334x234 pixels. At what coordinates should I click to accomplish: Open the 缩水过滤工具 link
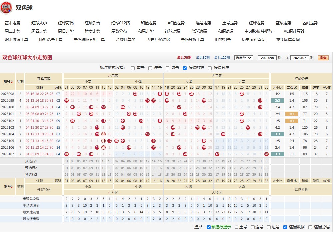coord(16,40)
